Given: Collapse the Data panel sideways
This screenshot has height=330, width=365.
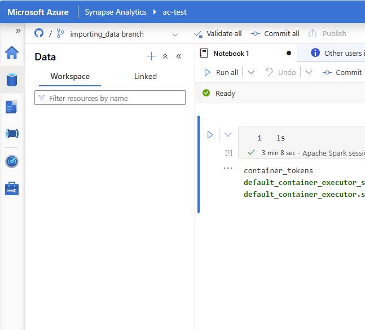Looking at the screenshot, I should point(179,56).
